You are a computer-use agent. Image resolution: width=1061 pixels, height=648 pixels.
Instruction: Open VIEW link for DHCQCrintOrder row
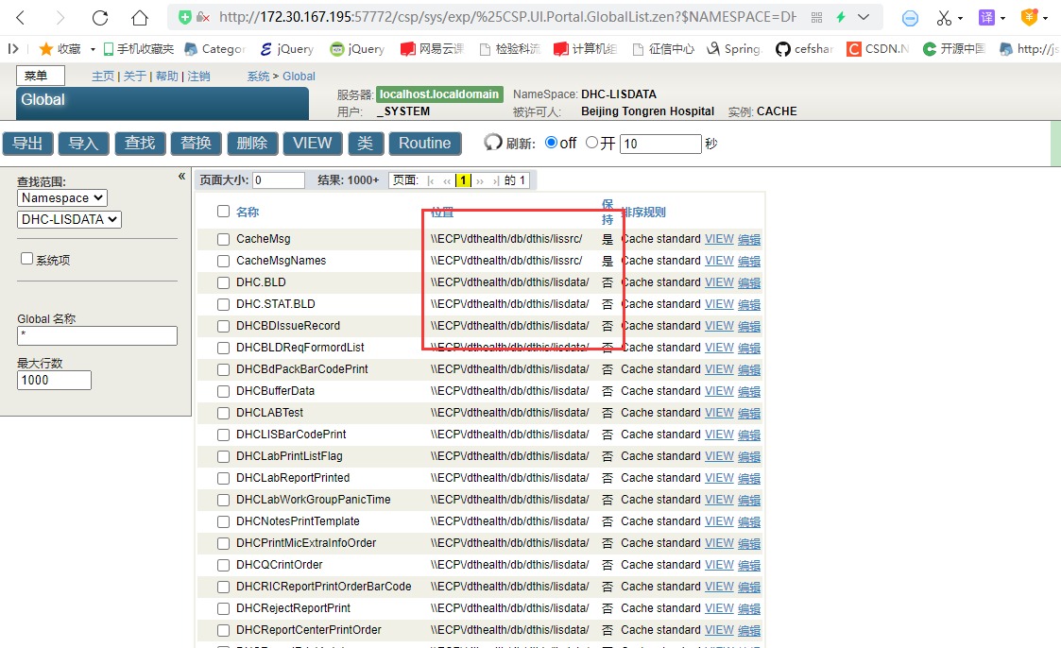tap(719, 565)
